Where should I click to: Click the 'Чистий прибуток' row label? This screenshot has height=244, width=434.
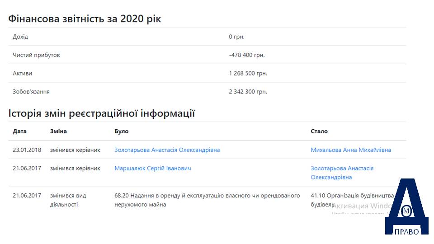click(36, 55)
